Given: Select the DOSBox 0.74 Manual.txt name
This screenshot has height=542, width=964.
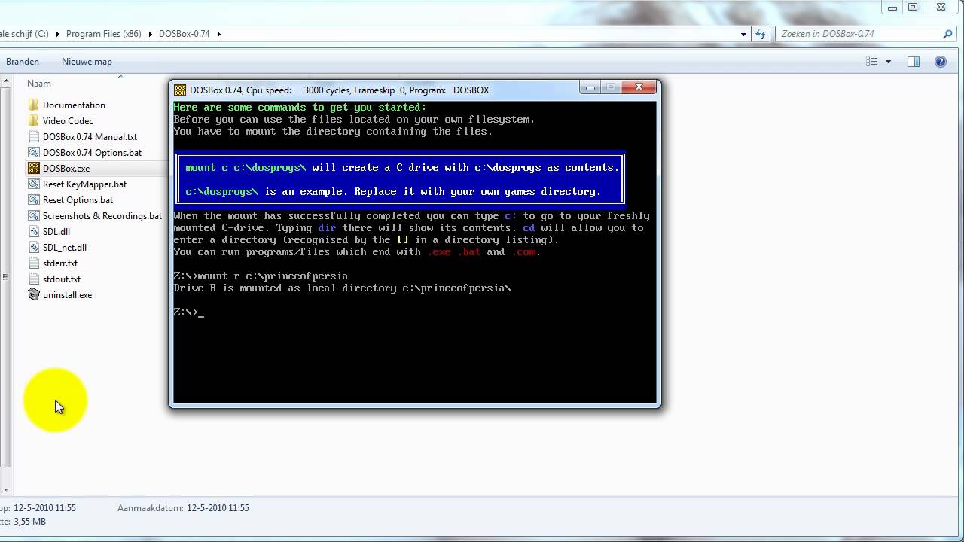Looking at the screenshot, I should point(90,137).
